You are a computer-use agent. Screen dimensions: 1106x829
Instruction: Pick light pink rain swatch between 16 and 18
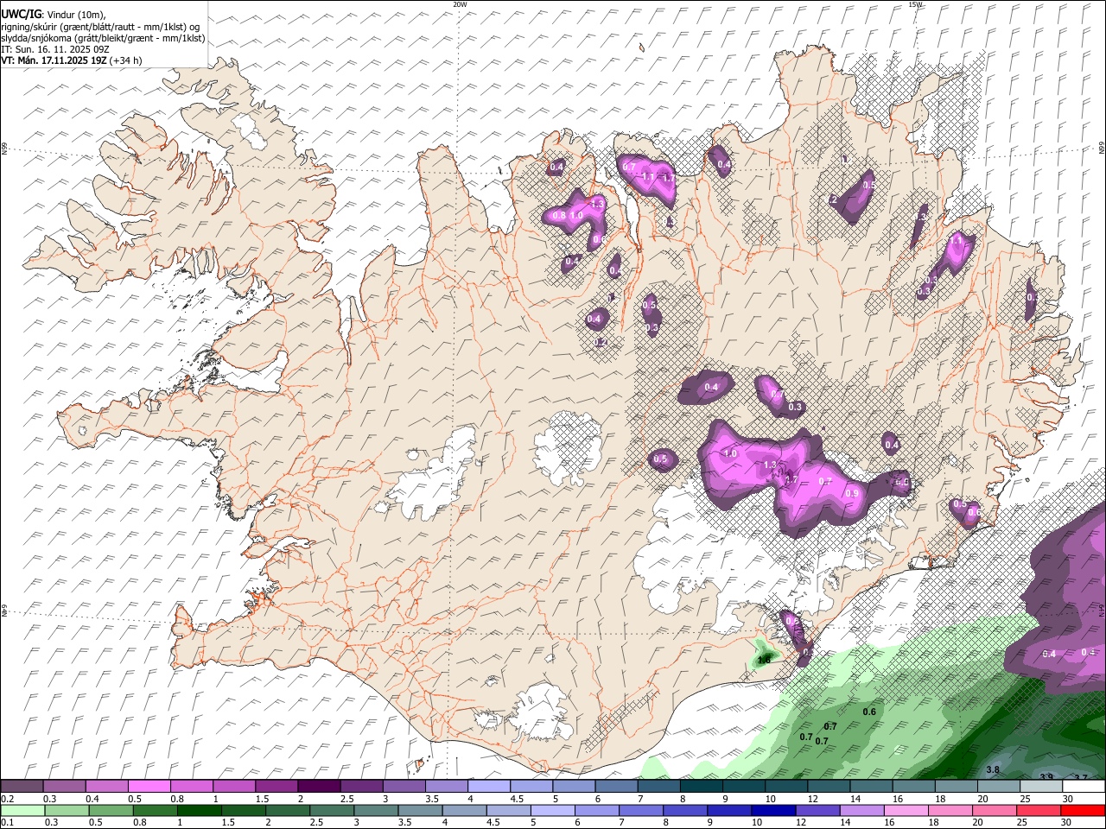point(905,811)
